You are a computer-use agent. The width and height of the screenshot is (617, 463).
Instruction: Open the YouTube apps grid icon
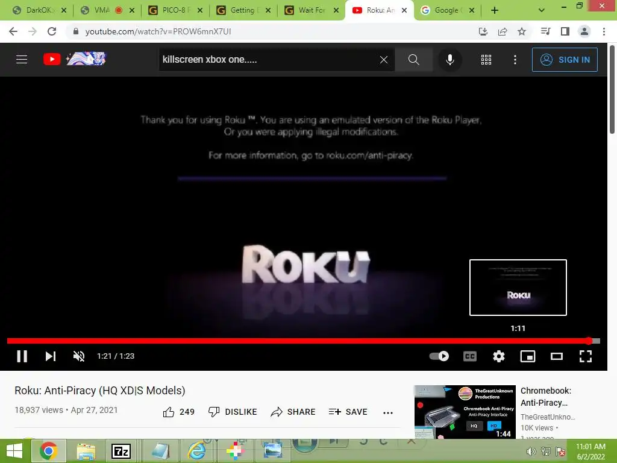pos(486,60)
